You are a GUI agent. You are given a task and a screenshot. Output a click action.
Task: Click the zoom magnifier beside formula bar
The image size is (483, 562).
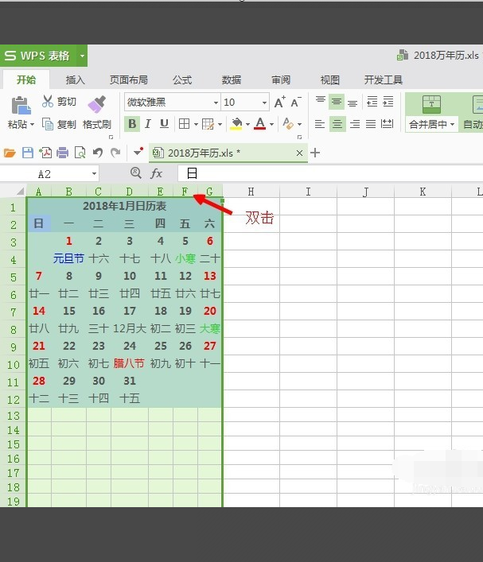tap(135, 172)
